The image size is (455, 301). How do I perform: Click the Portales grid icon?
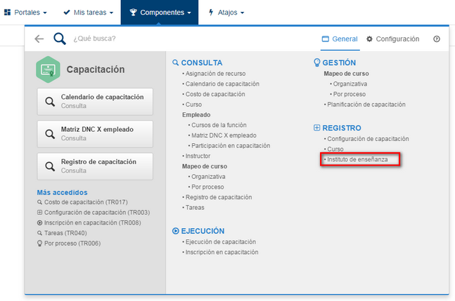[x=7, y=12]
